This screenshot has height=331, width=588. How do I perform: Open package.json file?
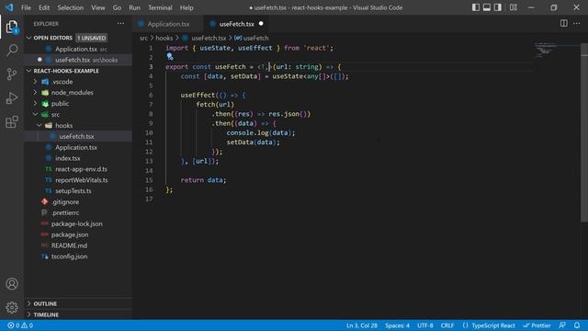pyautogui.click(x=78, y=234)
